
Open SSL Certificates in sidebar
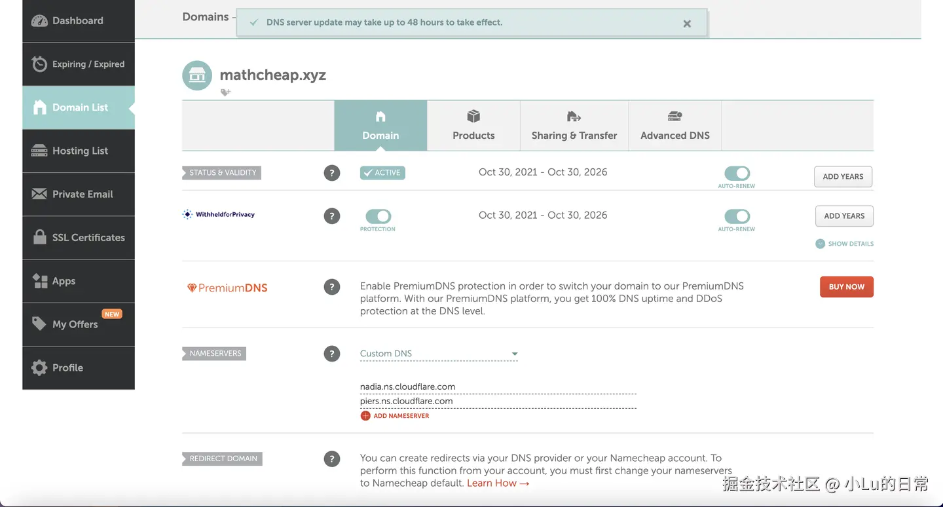79,237
